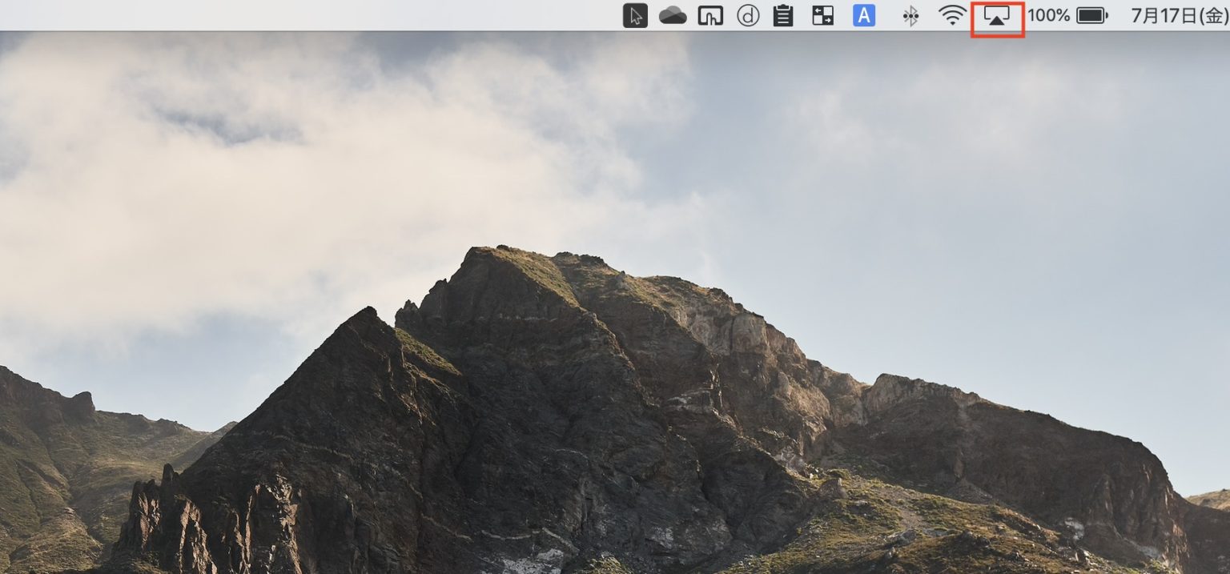Open the cursor arrow menu bar app

pos(635,15)
